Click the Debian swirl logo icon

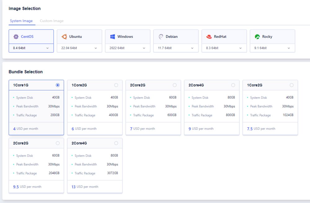[x=161, y=36]
